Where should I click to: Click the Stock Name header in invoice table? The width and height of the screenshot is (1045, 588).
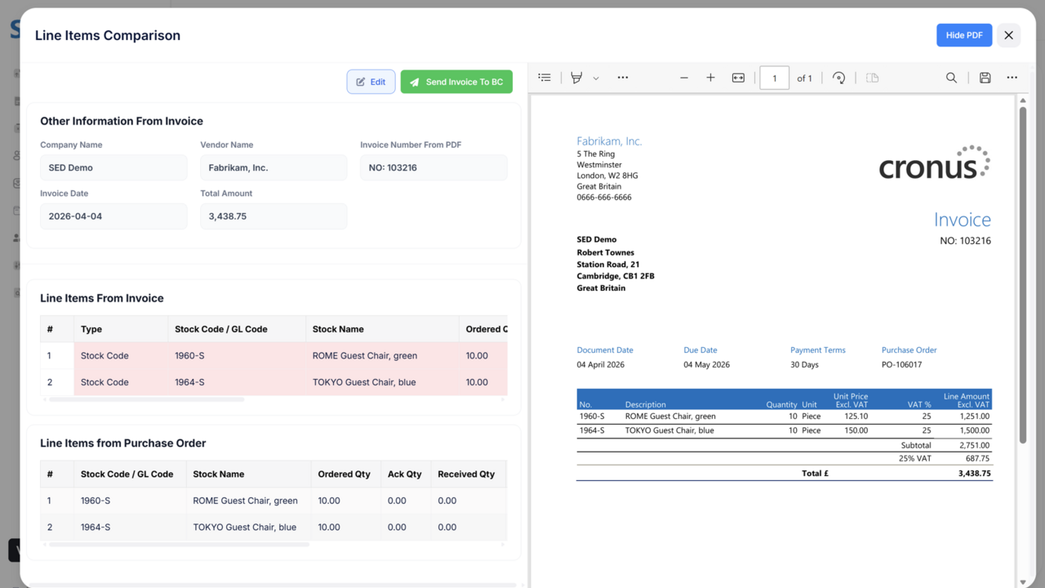382,329
